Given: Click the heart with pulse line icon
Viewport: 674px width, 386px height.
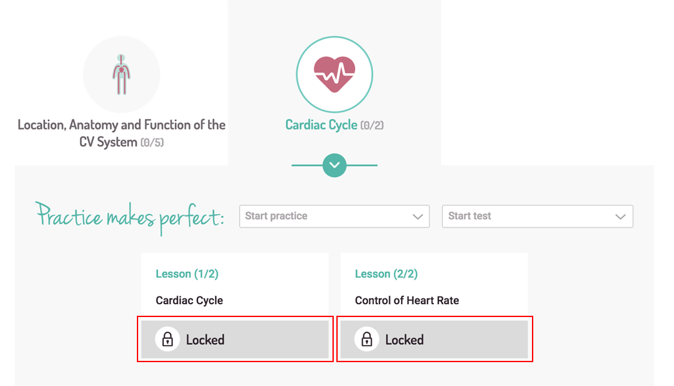Looking at the screenshot, I should click(334, 75).
